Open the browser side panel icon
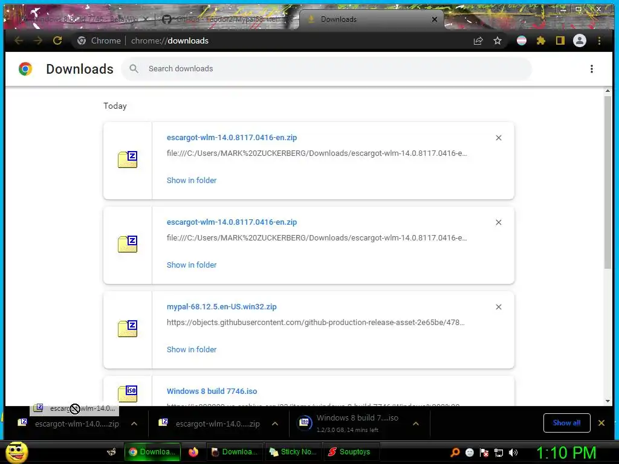This screenshot has width=619, height=464. click(560, 40)
